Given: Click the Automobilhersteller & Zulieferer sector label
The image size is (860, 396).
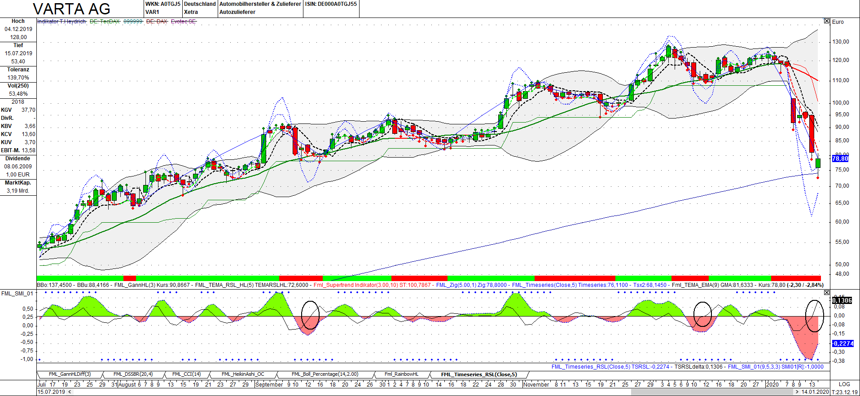Looking at the screenshot, I should pos(260,4).
